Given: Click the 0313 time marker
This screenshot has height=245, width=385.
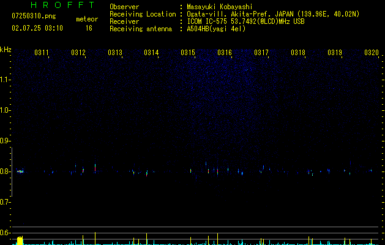Looking at the screenshot, I should coord(115,52).
